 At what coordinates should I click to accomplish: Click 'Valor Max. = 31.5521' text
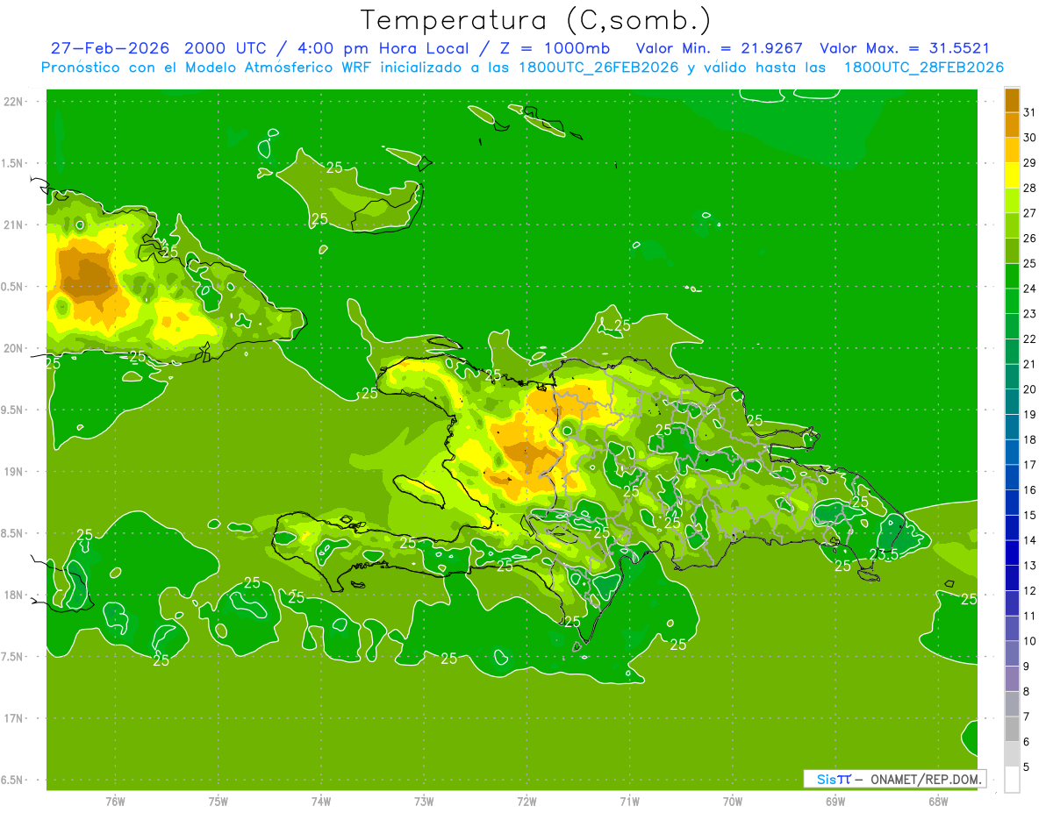[905, 48]
